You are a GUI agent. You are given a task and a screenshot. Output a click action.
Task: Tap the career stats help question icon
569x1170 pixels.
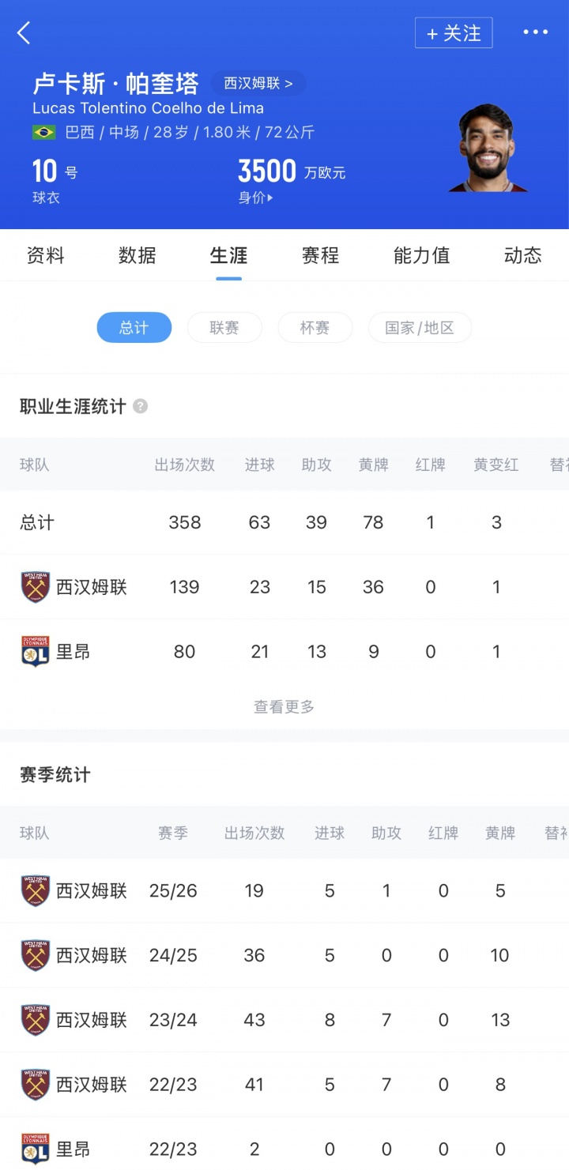[x=140, y=406]
